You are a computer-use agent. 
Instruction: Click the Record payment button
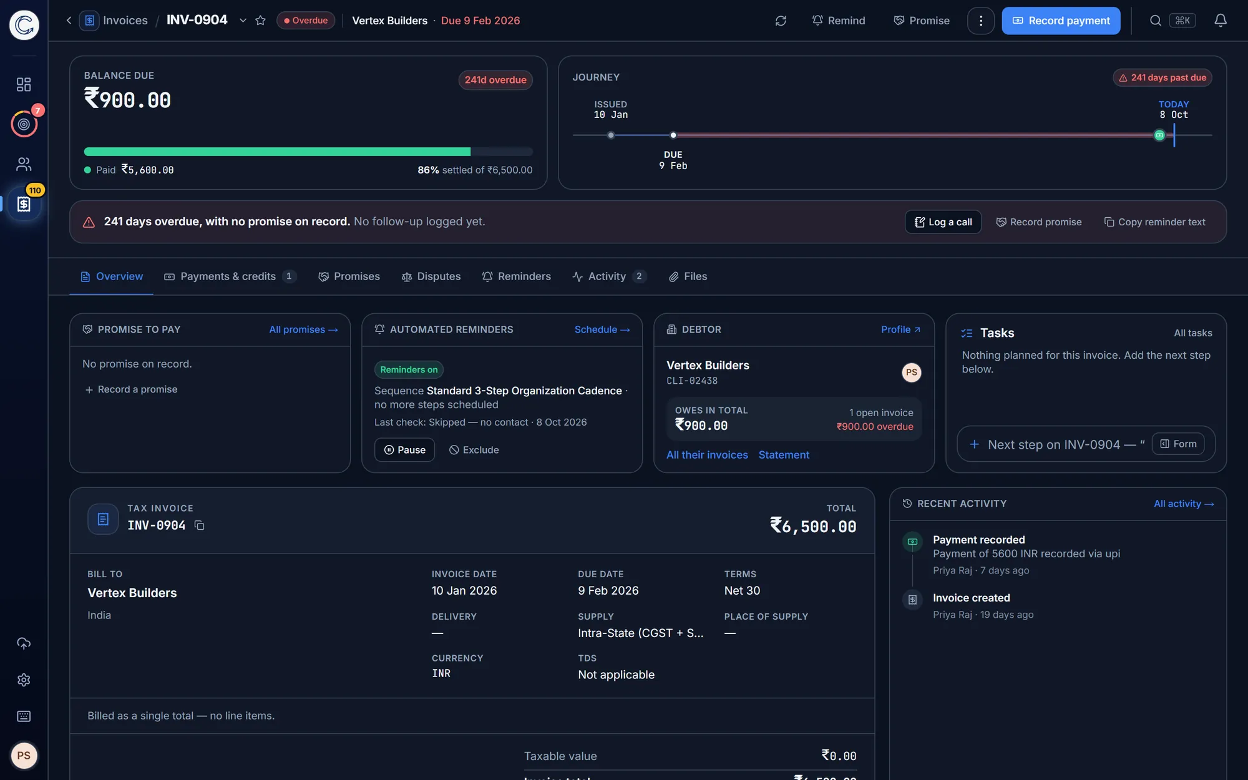coord(1061,21)
